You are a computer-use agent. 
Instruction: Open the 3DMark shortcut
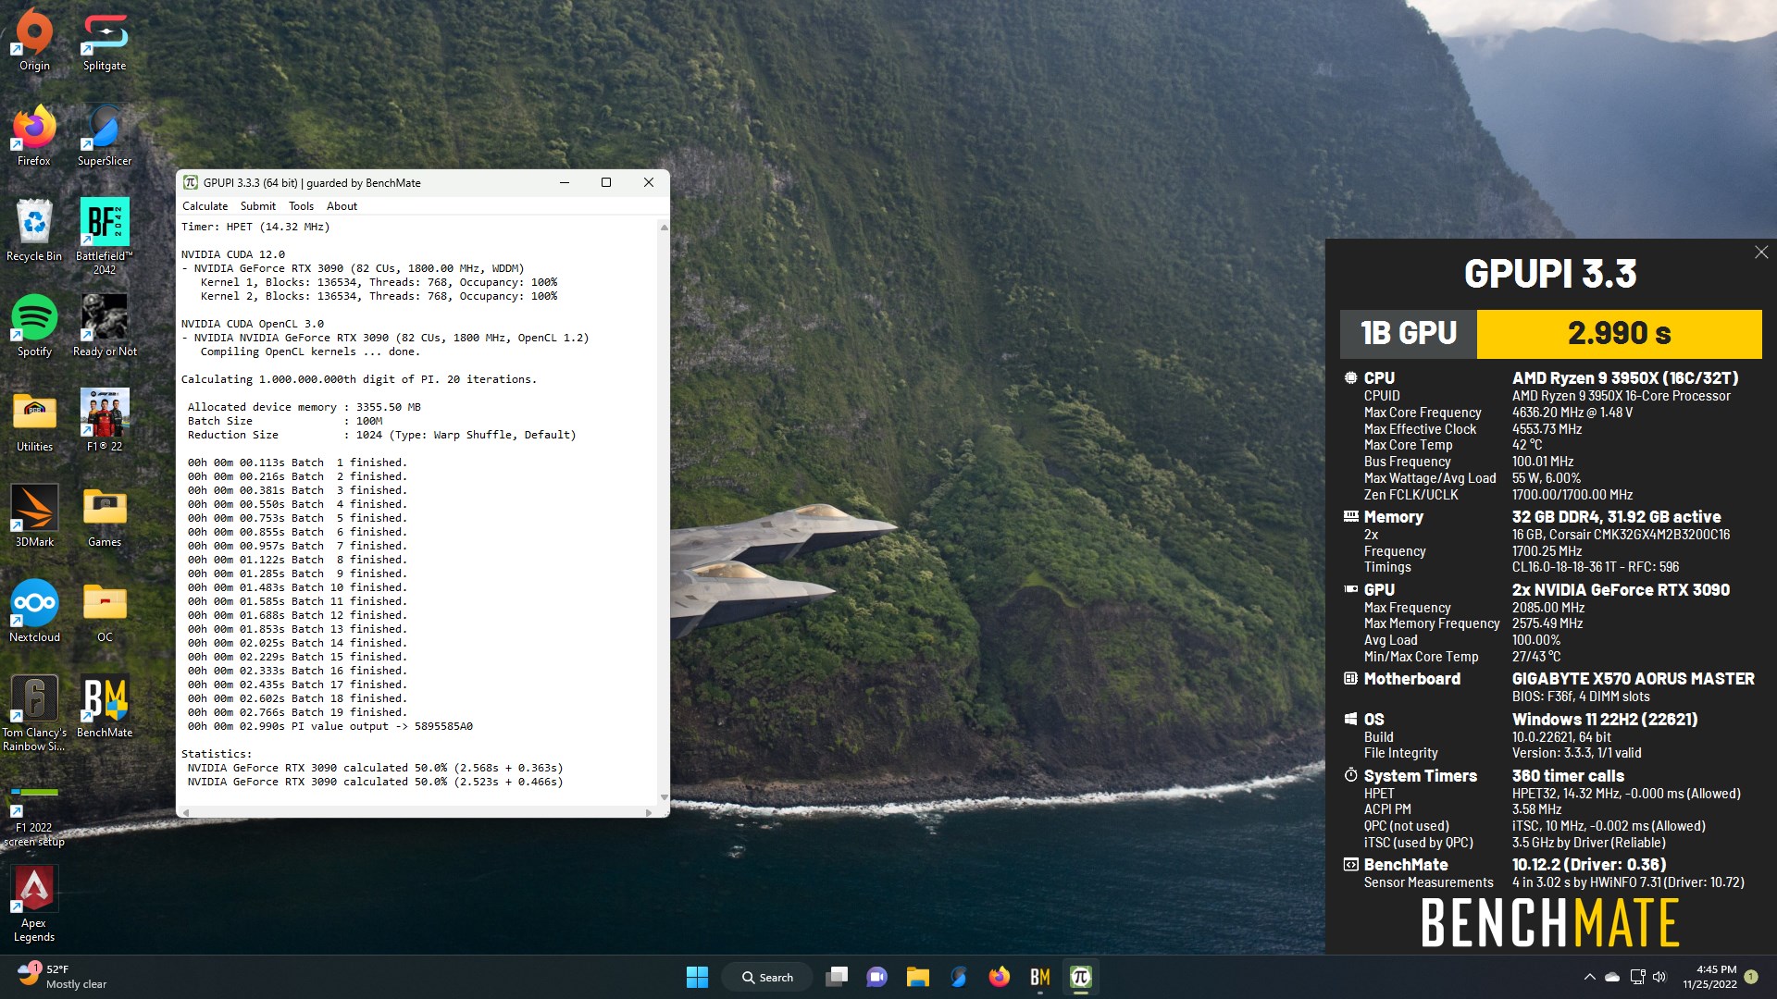pyautogui.click(x=34, y=516)
